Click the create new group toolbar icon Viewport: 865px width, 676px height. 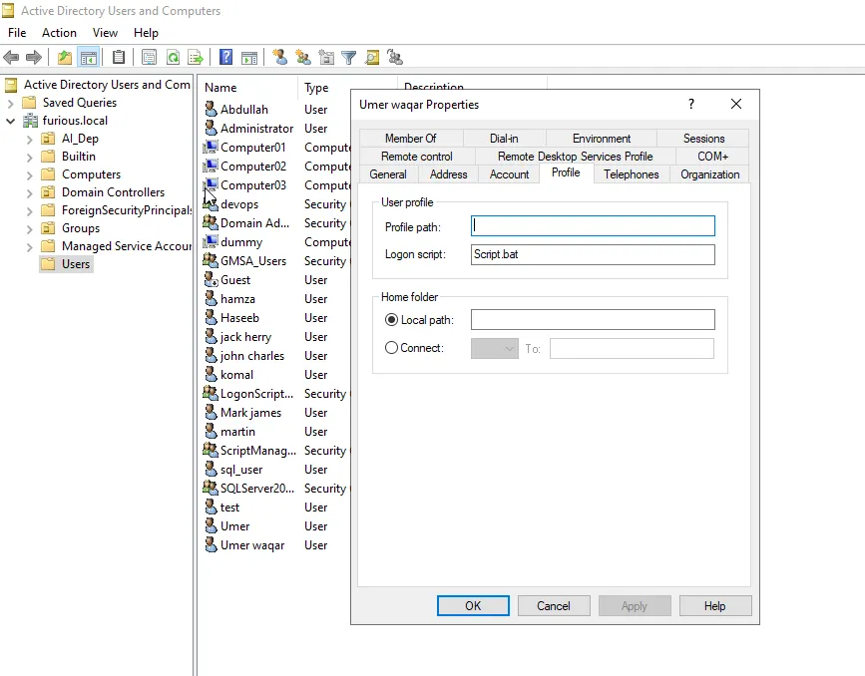coord(303,58)
